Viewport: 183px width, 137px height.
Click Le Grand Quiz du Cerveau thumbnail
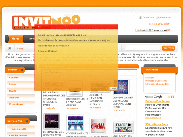coord(51,121)
